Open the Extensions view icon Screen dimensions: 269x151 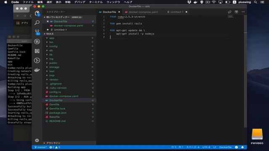coord(37,51)
